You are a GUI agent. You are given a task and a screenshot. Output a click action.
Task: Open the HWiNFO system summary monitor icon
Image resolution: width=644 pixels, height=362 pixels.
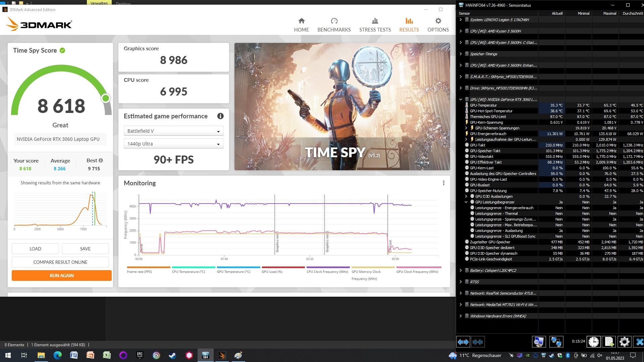coord(539,342)
